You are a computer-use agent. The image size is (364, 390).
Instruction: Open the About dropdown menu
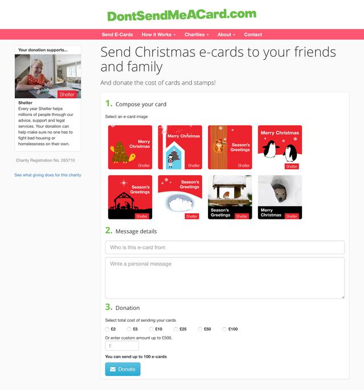coord(226,35)
